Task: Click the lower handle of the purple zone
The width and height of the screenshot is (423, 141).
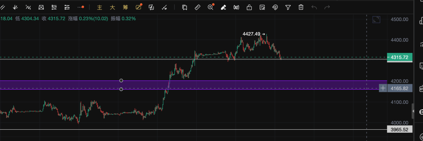Action: (121, 89)
